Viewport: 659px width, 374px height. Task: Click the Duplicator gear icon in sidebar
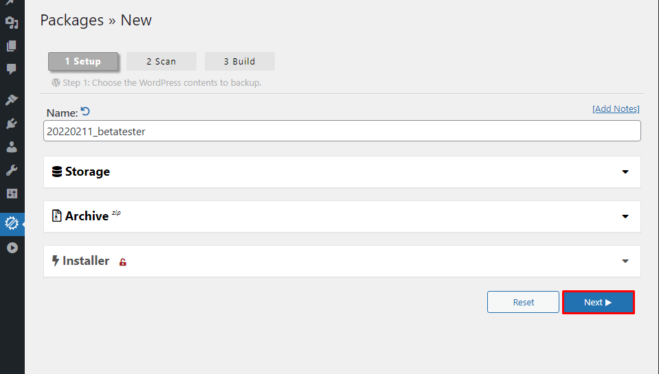(12, 223)
